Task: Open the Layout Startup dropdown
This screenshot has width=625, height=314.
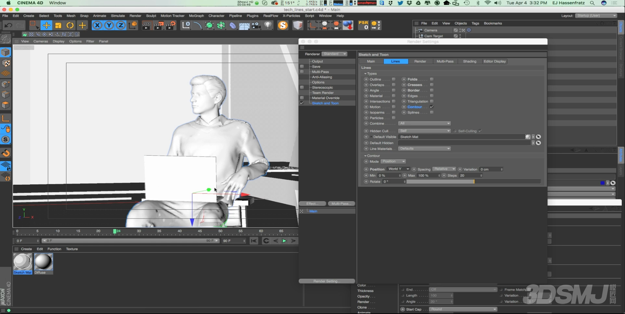Action: click(596, 16)
